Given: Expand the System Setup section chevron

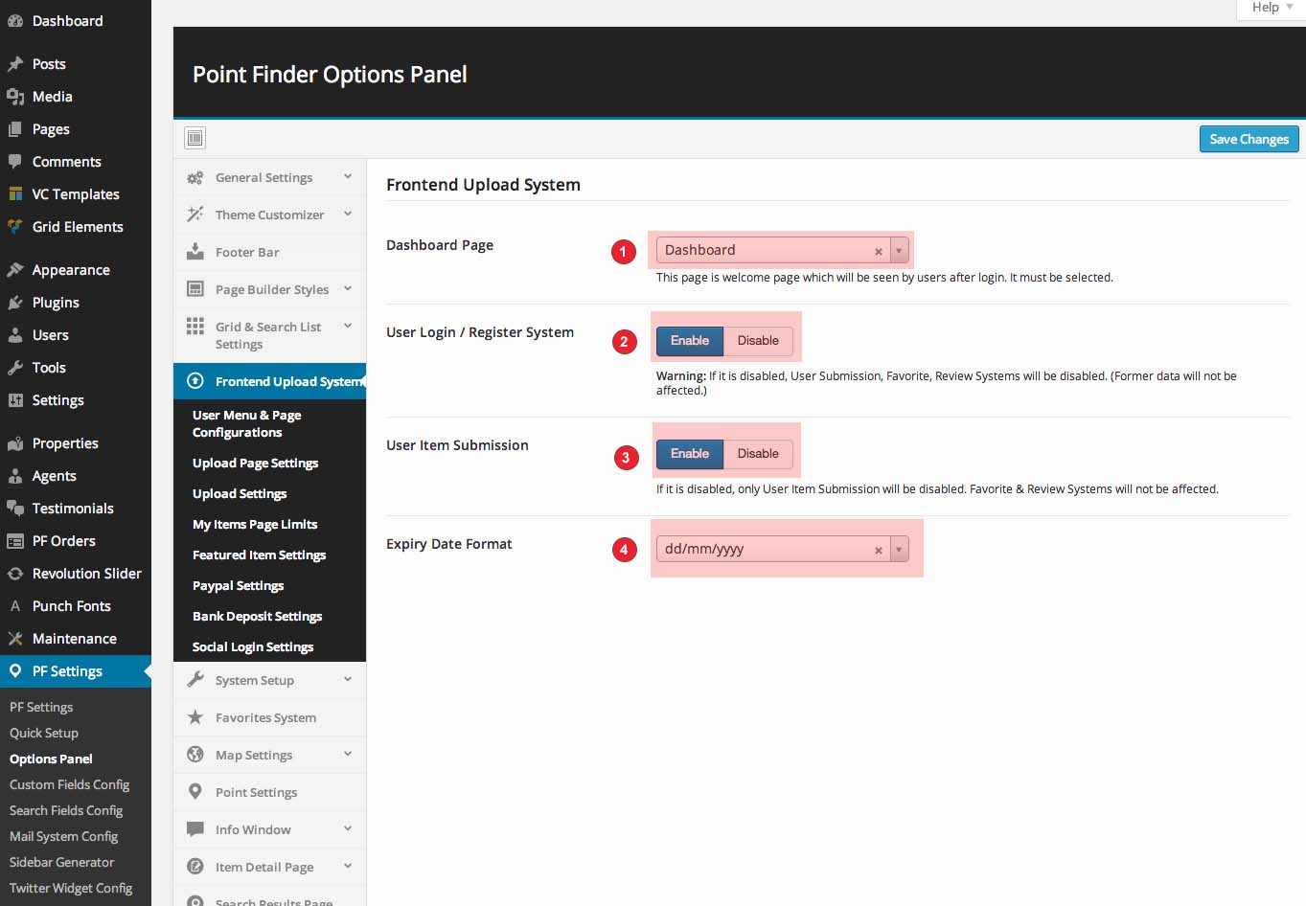Looking at the screenshot, I should 347,680.
